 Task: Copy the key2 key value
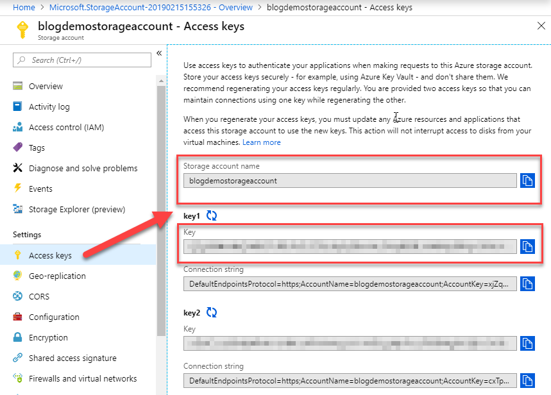tap(527, 343)
